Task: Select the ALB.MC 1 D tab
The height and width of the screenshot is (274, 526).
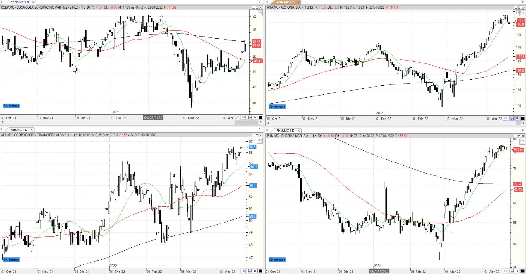Action: [19, 130]
